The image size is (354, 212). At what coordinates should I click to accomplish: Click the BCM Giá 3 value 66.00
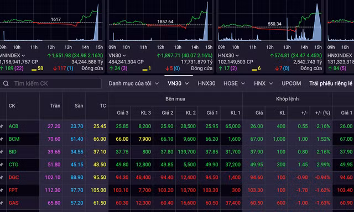pyautogui.click(x=122, y=139)
